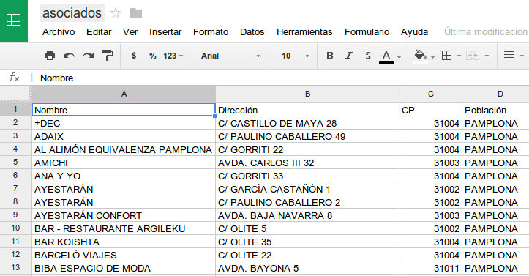Click the asociados document title

pos(72,13)
